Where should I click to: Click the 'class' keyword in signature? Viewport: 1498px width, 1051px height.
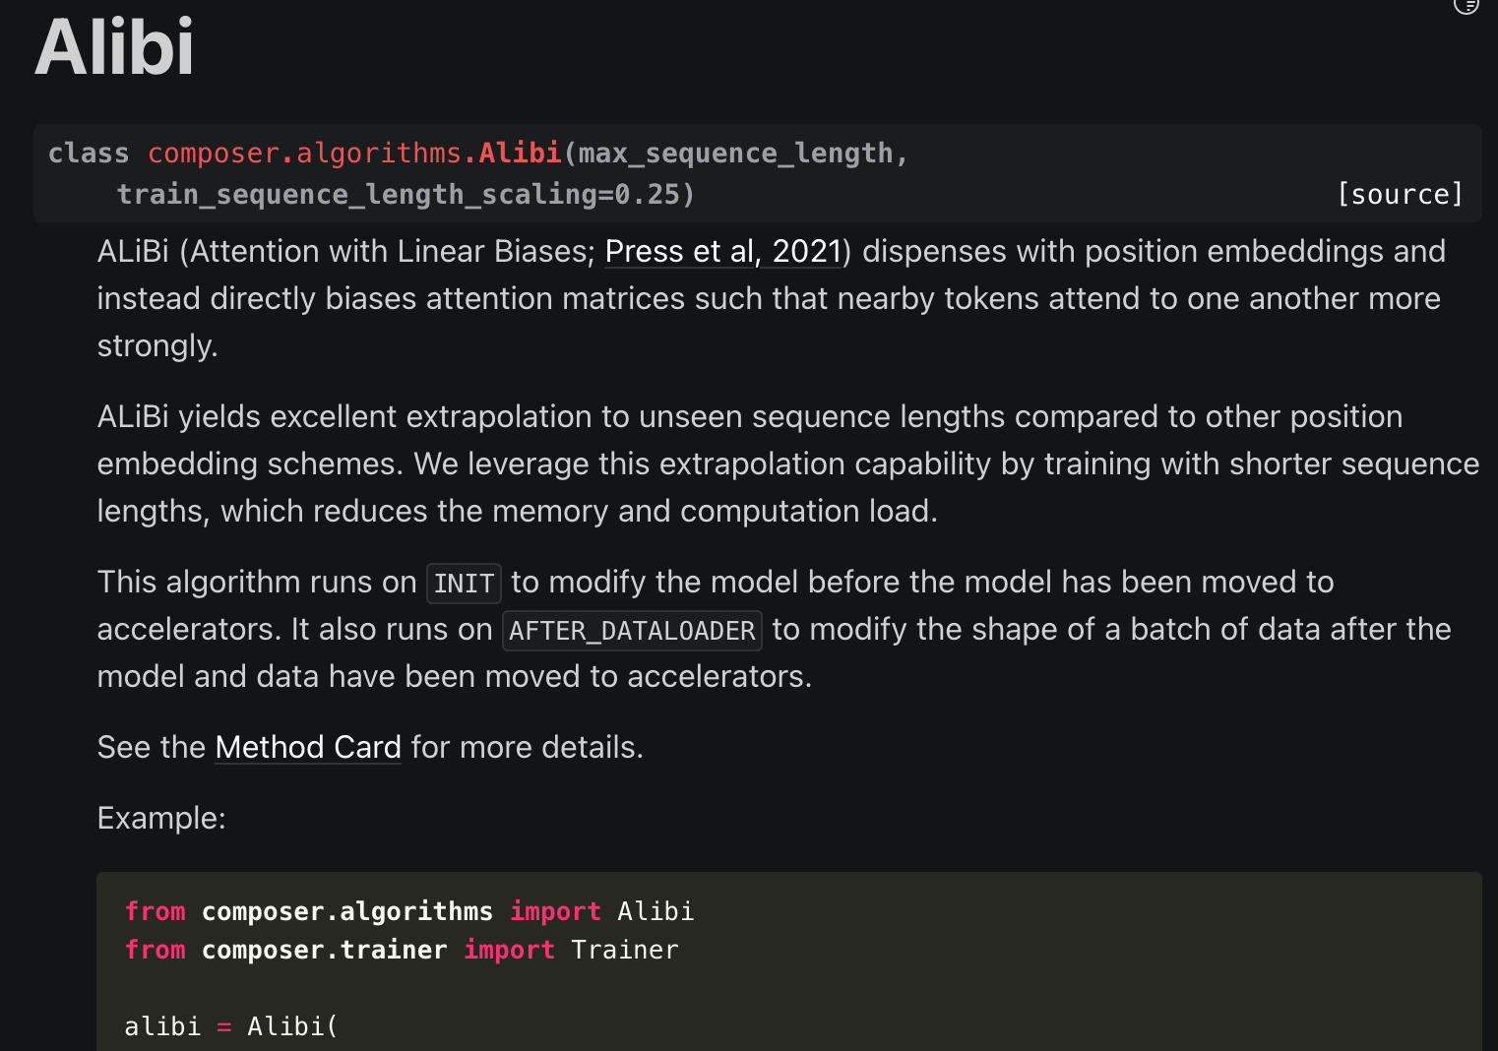point(89,154)
